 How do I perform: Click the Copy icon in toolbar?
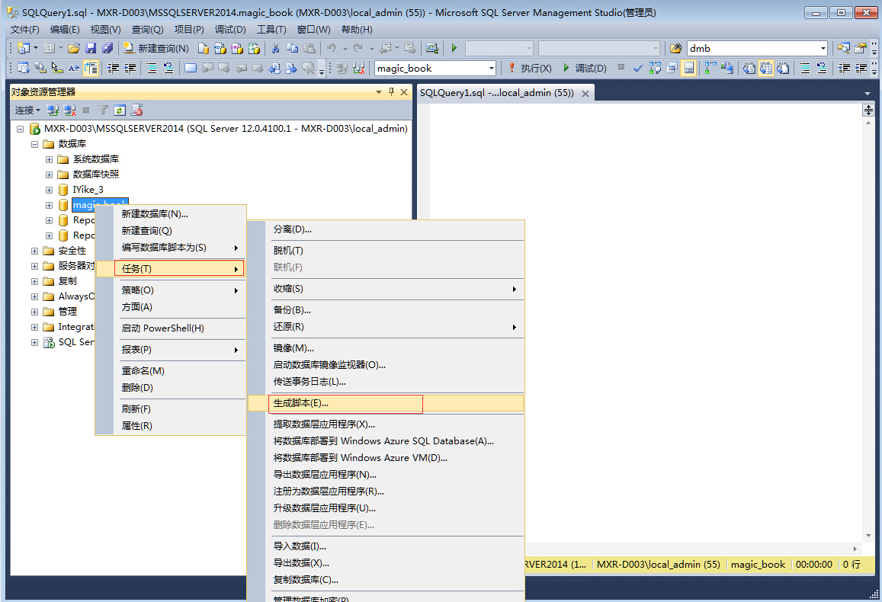click(x=293, y=48)
